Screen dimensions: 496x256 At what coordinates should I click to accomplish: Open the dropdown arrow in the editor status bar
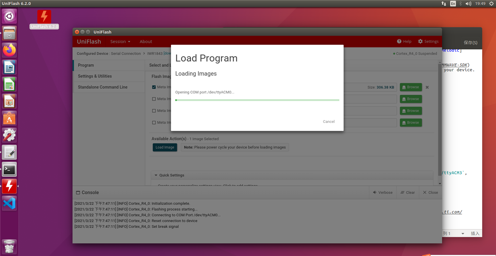[463, 234]
